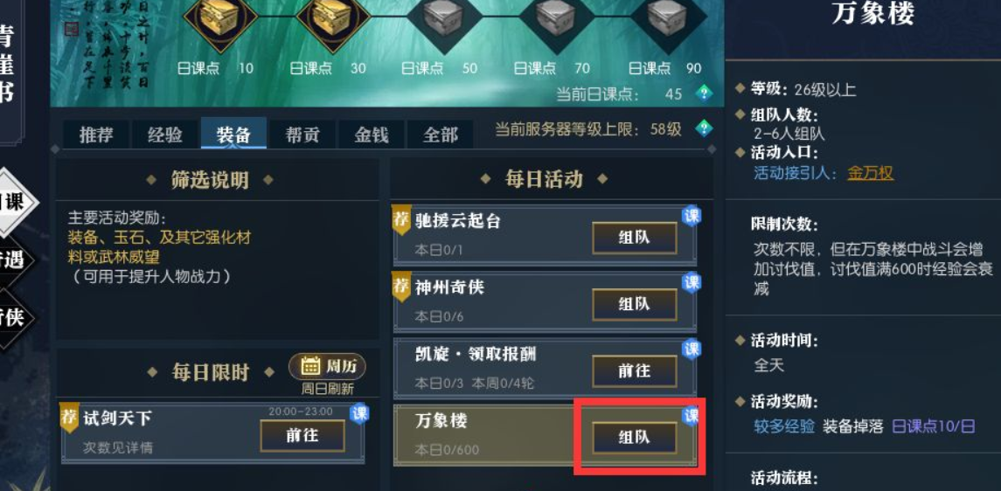
Task: Click 课 badge on 试剑天下 entry
Action: coord(359,414)
